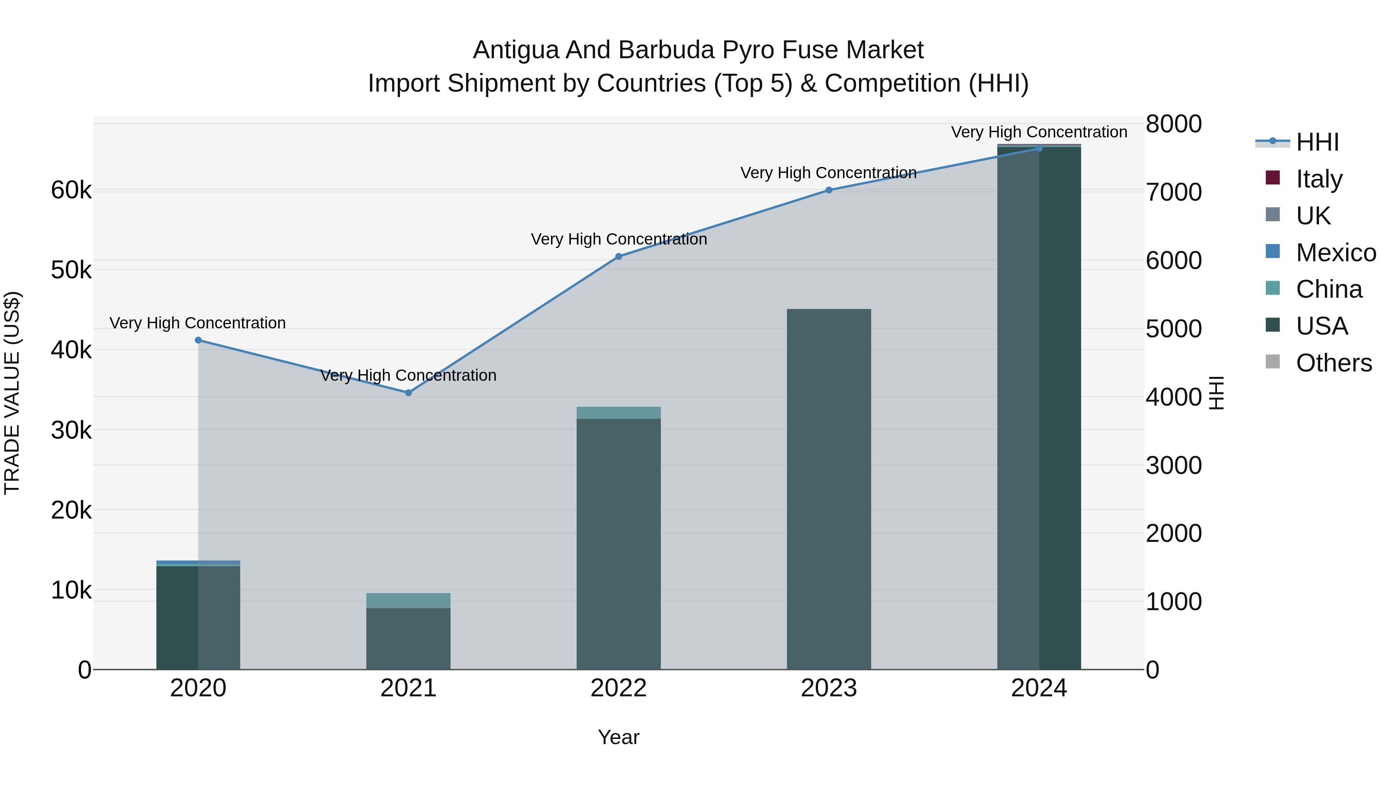Click the 2023 USA bar

tap(828, 489)
